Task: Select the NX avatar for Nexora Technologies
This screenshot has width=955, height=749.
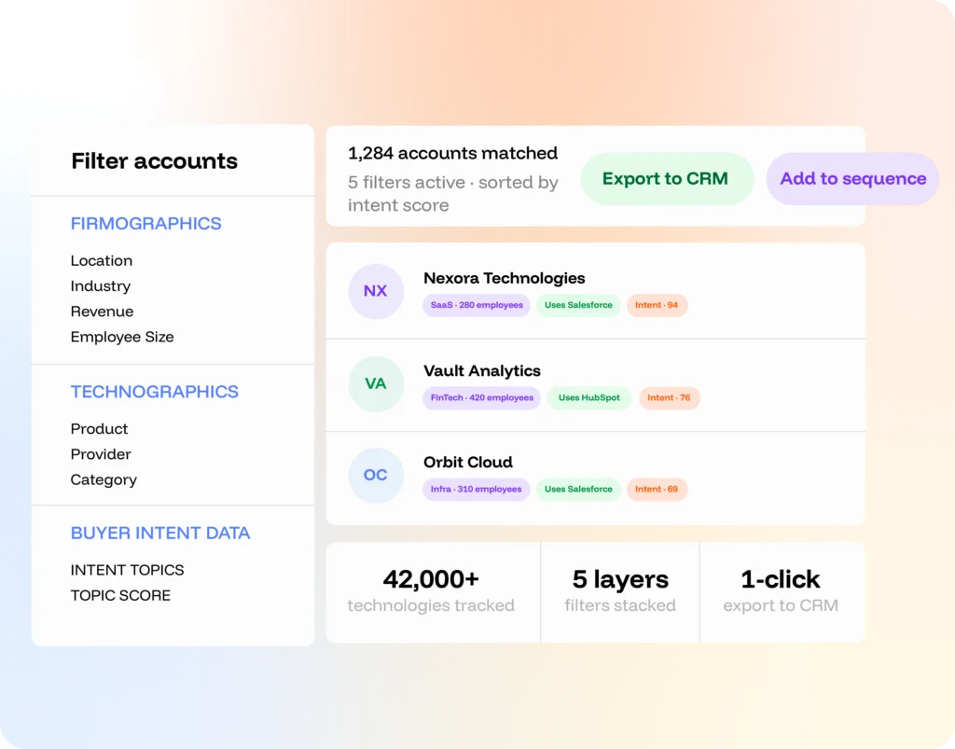Action: click(376, 291)
